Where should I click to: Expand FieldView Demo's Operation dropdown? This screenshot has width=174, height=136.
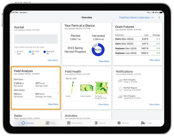(136, 18)
